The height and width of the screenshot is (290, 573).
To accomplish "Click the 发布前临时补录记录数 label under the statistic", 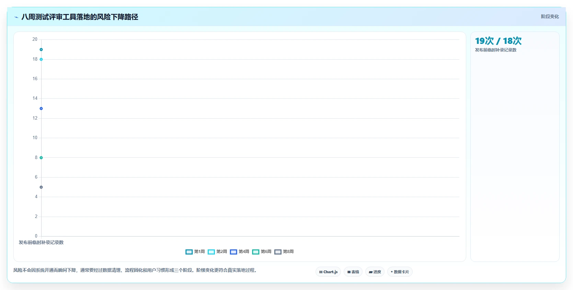I will (496, 50).
